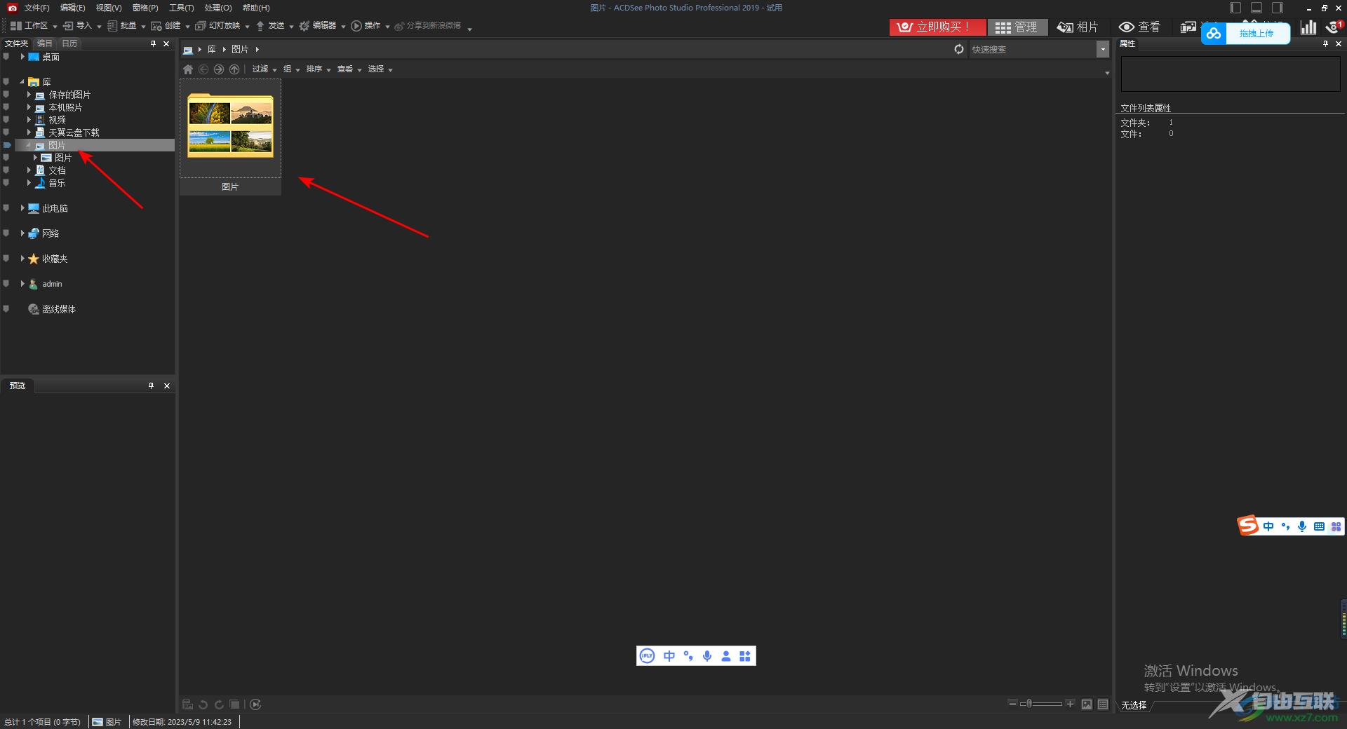Toggle the left panel layout icon in title bar
1347x729 pixels.
(1235, 8)
